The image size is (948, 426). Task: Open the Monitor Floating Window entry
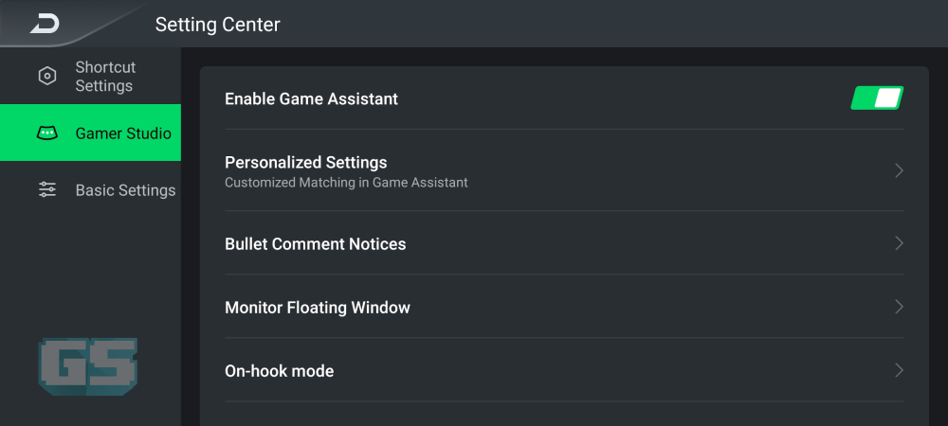[564, 307]
